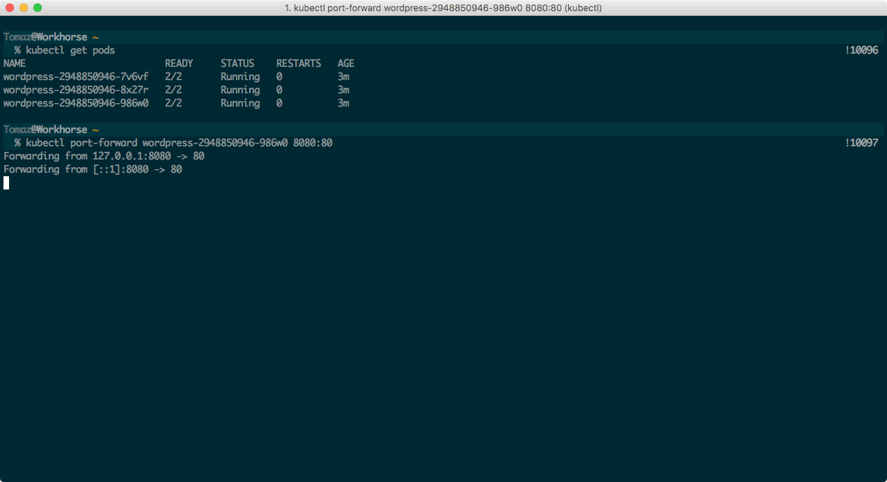
Task: Click history number !10097
Action: pos(861,143)
